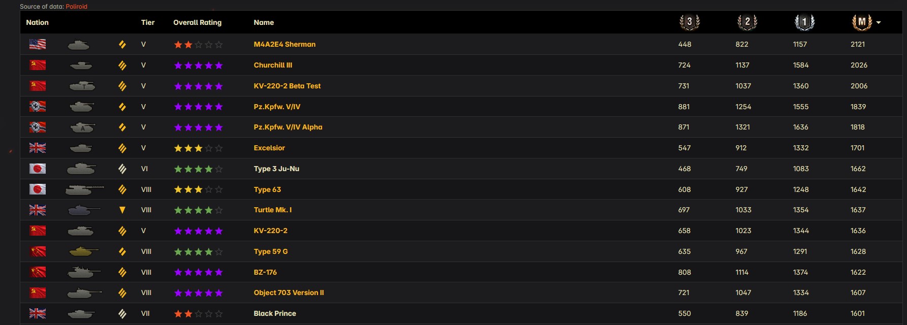Click heavy tank class icon for Black Prince

click(122, 313)
